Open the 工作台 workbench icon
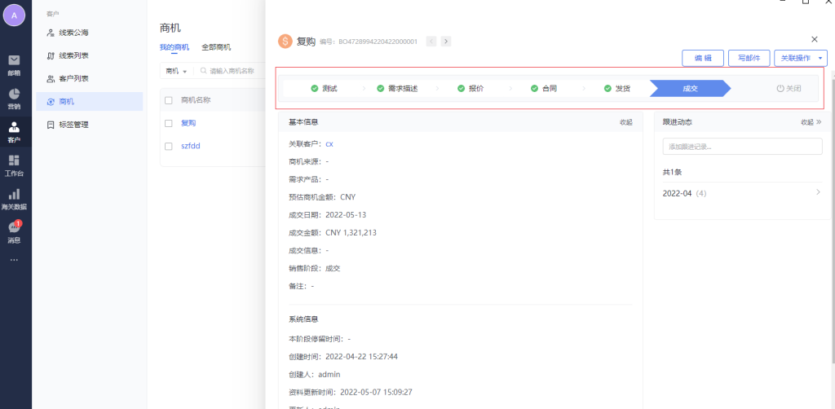 pyautogui.click(x=14, y=164)
